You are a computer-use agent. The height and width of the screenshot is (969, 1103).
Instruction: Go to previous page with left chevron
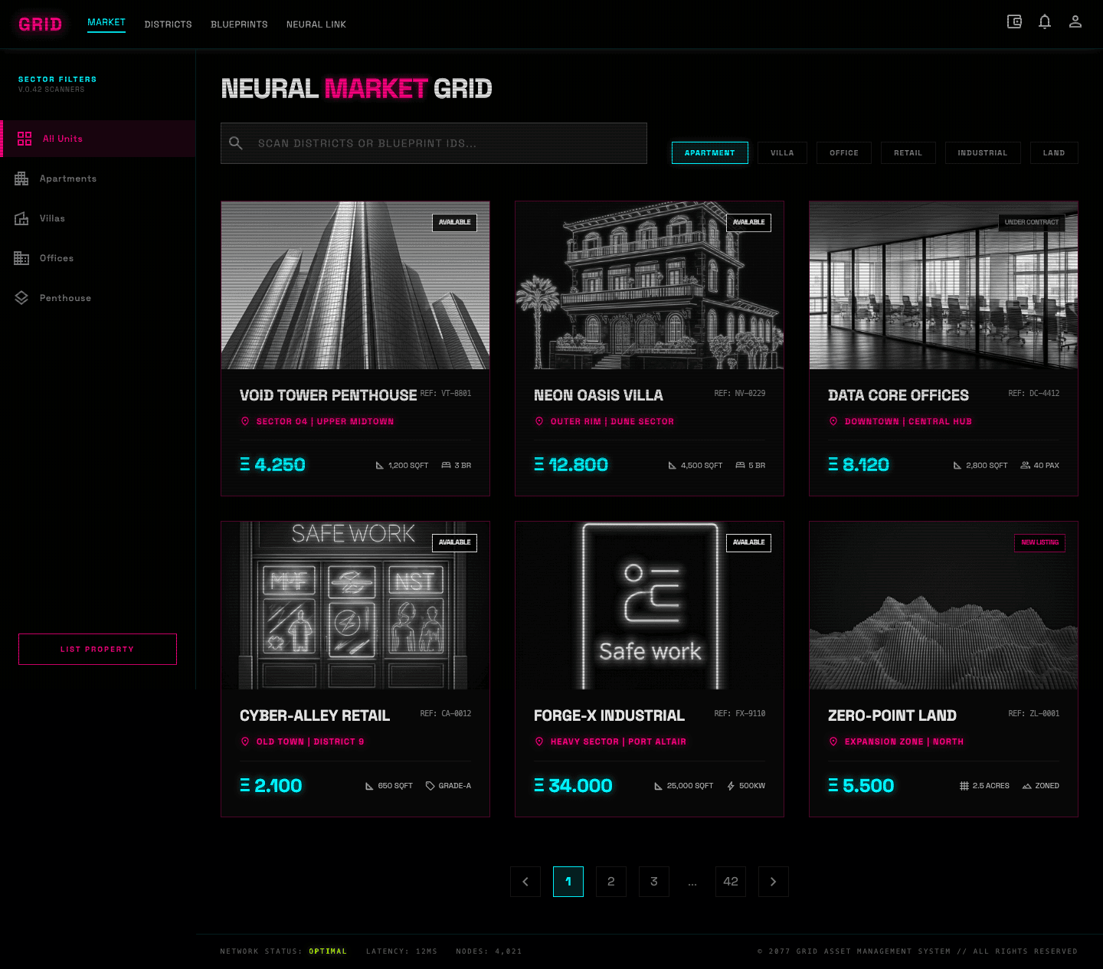[525, 882]
